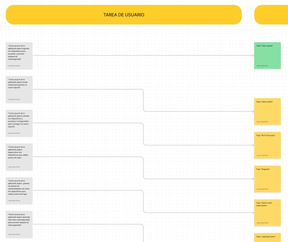Screen dimensions: 288x242
Task: Click the arrowhead pointing to "Iniciar sesión" note
Action: 253,111
